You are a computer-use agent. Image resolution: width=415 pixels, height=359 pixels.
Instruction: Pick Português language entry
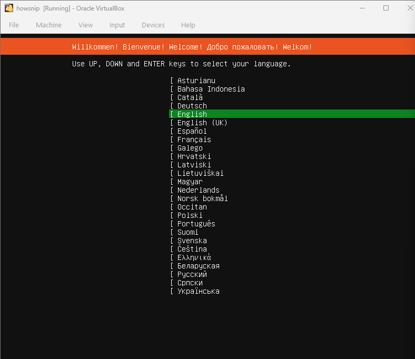[196, 224]
